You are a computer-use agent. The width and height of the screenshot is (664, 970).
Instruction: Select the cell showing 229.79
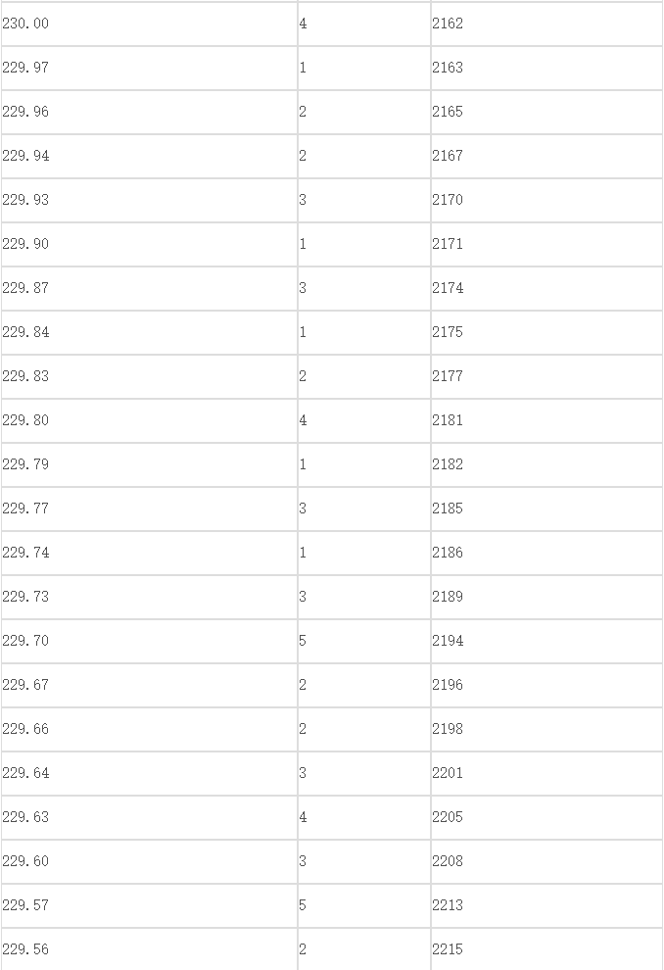pyautogui.click(x=149, y=464)
